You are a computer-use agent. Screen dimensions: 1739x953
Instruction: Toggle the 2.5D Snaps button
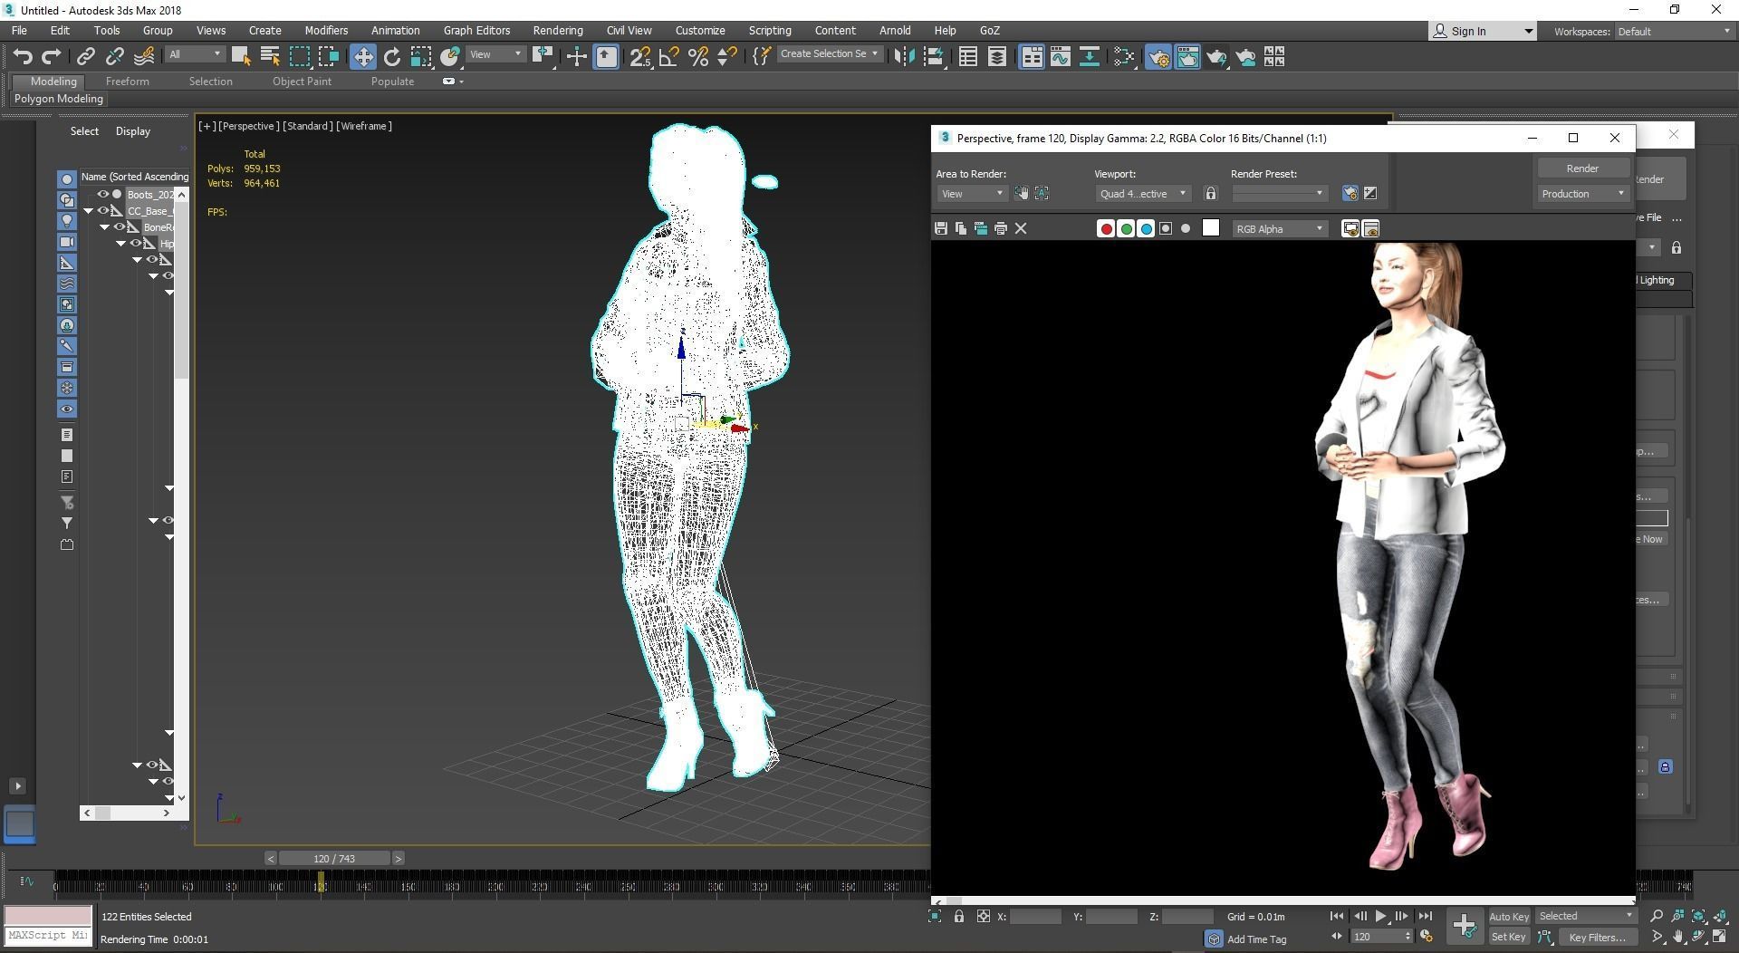640,57
